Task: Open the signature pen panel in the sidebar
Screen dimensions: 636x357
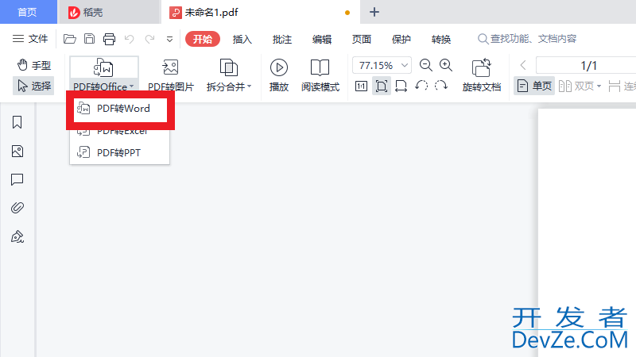Action: [x=17, y=236]
